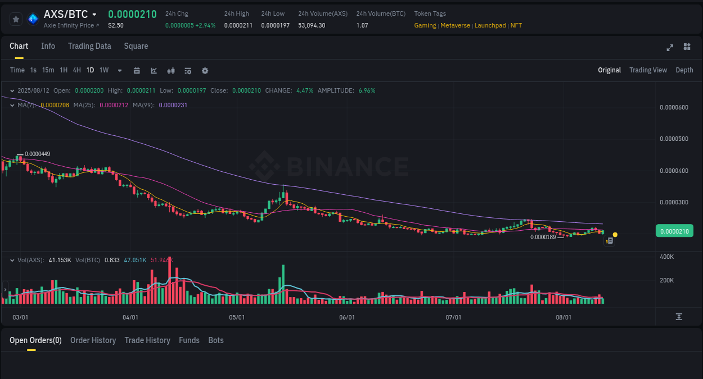Open the chart display options icon
This screenshot has width=703, height=379.
click(187, 70)
